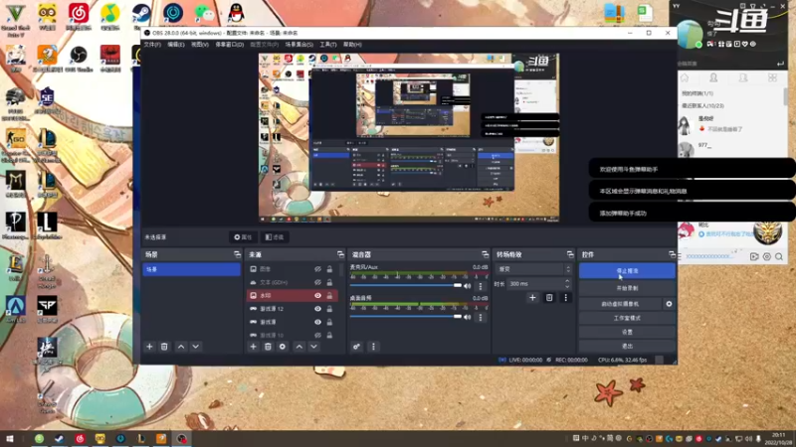The width and height of the screenshot is (796, 447).
Task: Move the scene down in the Scenes panel
Action: tap(195, 347)
